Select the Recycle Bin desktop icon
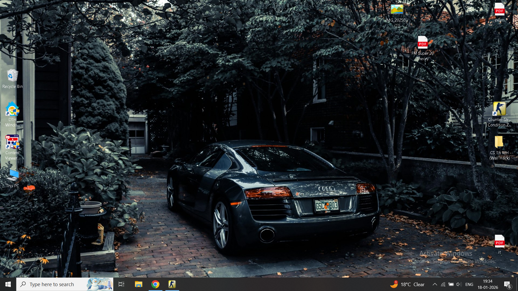Screen dimensions: 518x291 coord(12,77)
